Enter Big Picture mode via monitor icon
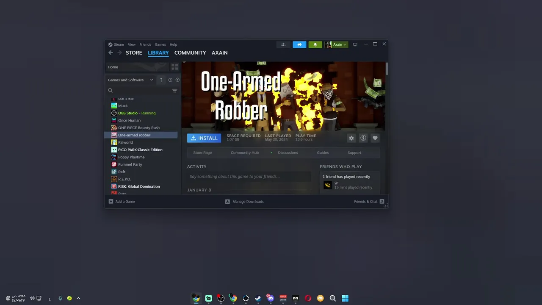Viewport: 542px width, 305px height. click(x=355, y=44)
